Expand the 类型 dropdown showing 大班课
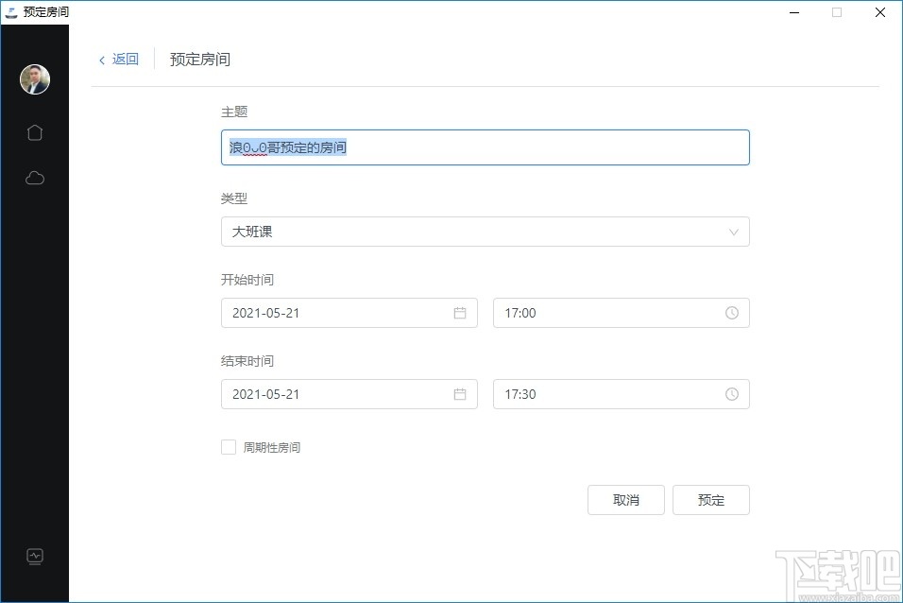Image resolution: width=903 pixels, height=603 pixels. pos(485,232)
